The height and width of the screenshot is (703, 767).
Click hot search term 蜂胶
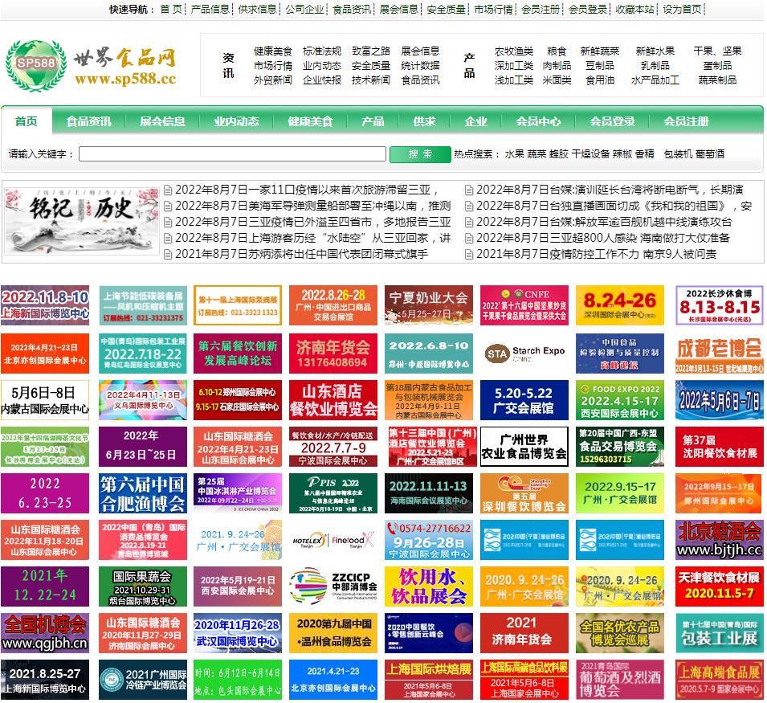(559, 154)
